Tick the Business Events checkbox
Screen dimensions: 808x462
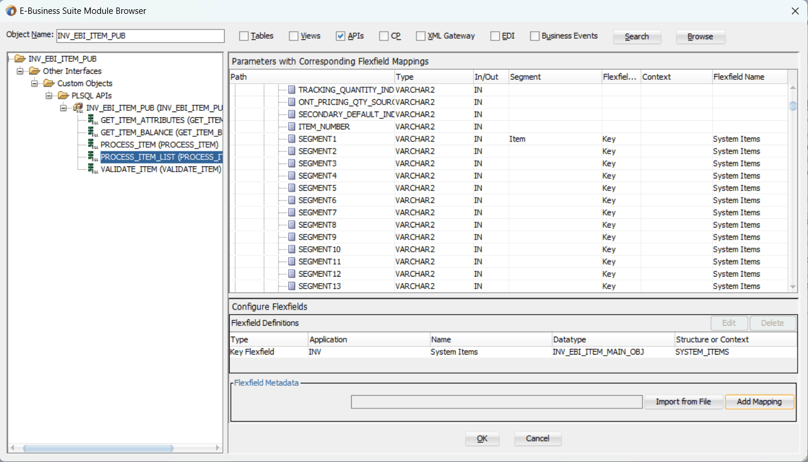(x=535, y=36)
